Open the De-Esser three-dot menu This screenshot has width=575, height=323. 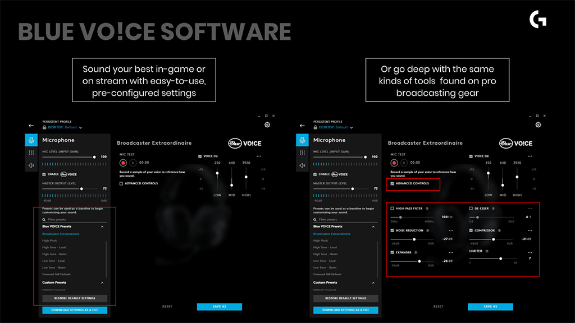coord(530,209)
